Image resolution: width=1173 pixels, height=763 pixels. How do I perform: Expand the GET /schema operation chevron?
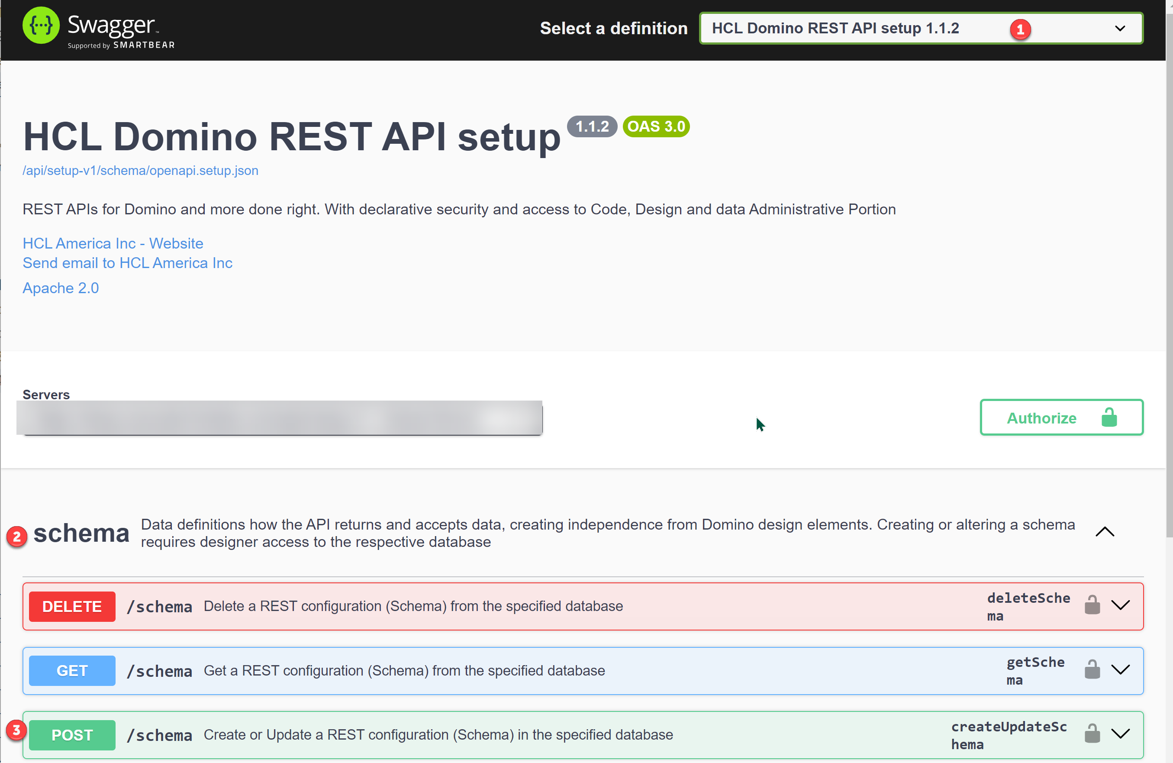tap(1121, 670)
